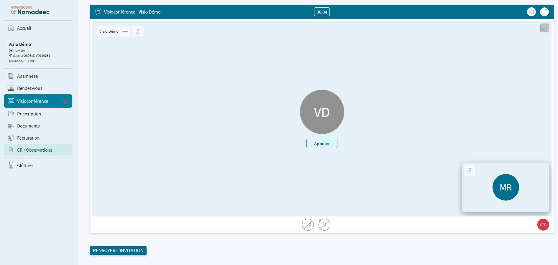The image size is (558, 265).
Task: Click the Anamnèse checklist icon
Action: 11,76
